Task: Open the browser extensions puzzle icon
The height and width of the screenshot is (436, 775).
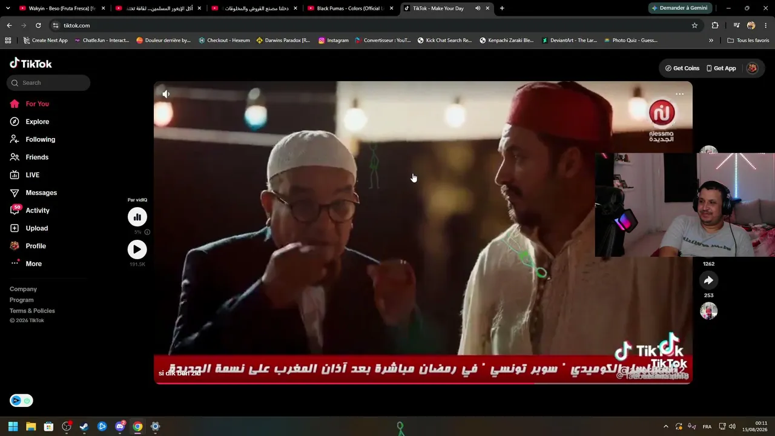Action: tap(715, 25)
